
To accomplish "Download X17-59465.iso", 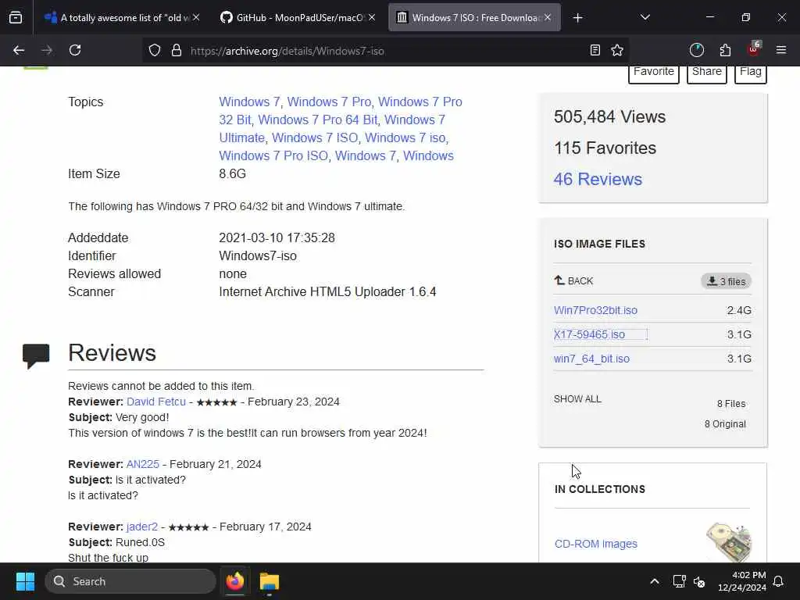I will pos(589,334).
